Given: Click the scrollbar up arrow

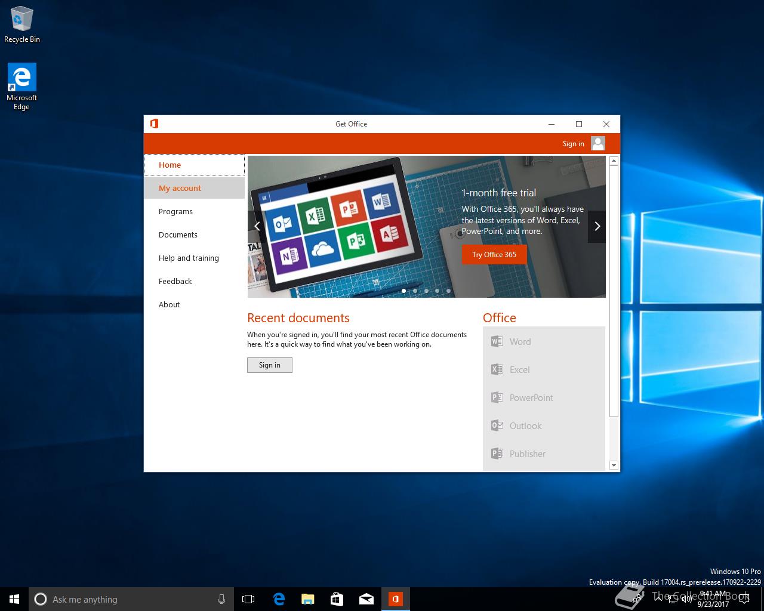Looking at the screenshot, I should click(x=614, y=161).
